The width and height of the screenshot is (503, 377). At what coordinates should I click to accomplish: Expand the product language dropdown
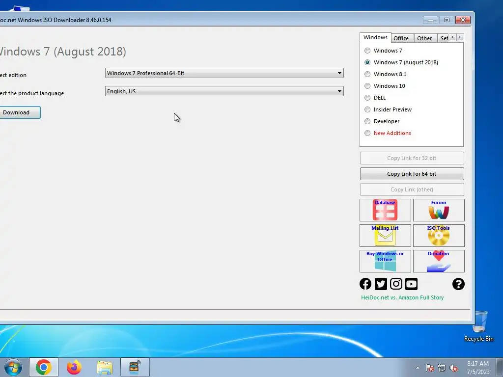click(224, 91)
